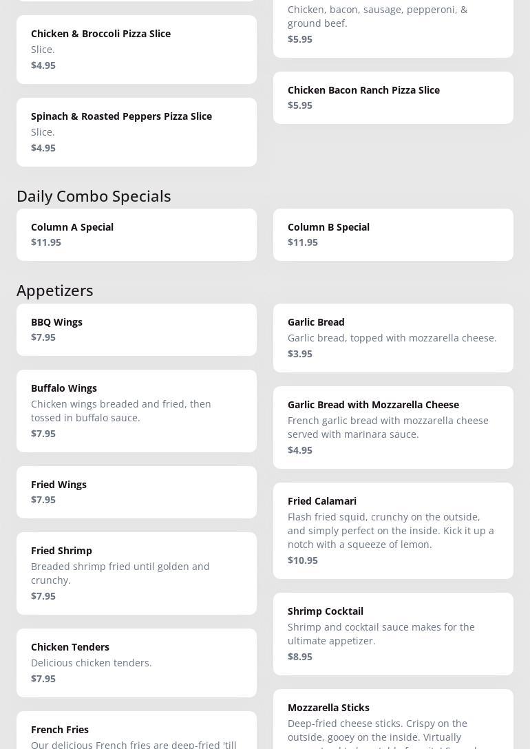Click the Appetizers section heading

tap(55, 291)
